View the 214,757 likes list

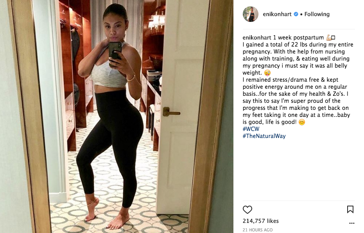[x=260, y=221]
